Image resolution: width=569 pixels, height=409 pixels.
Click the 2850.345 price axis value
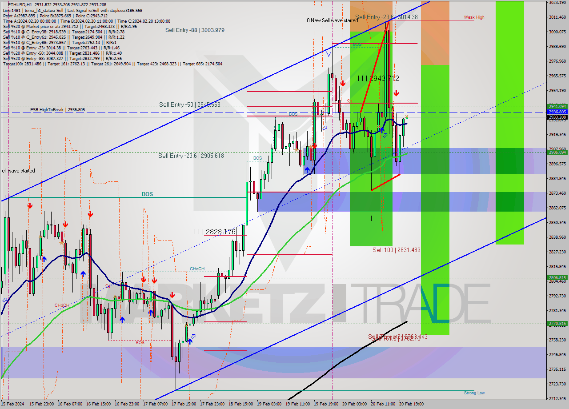557,223
